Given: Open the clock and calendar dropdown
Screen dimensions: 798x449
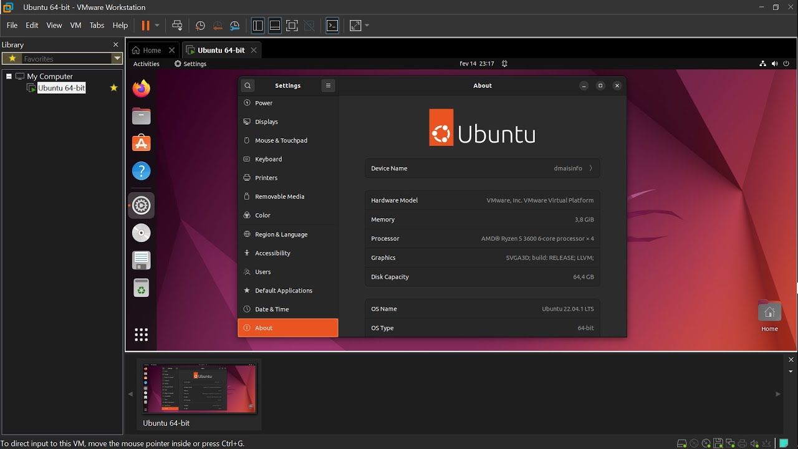Looking at the screenshot, I should tap(477, 64).
